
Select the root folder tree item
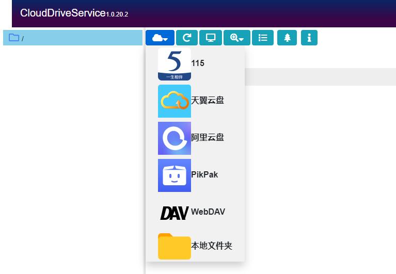pyautogui.click(x=72, y=38)
